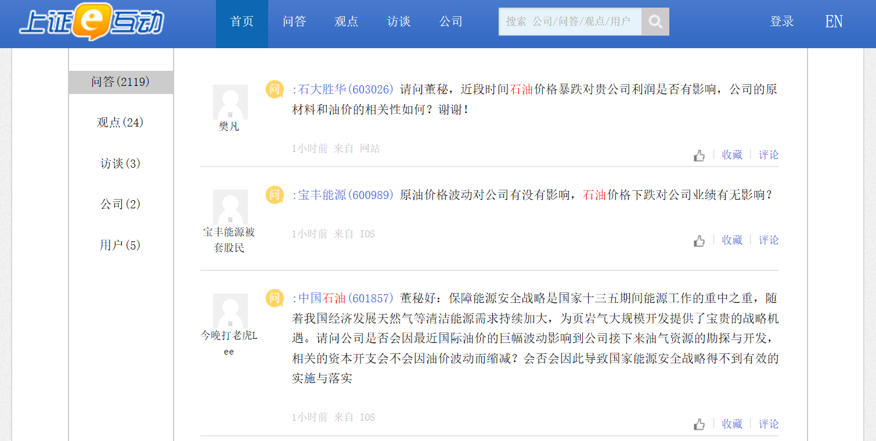Open 访谈 in top navigation
This screenshot has width=876, height=441.
pos(399,21)
